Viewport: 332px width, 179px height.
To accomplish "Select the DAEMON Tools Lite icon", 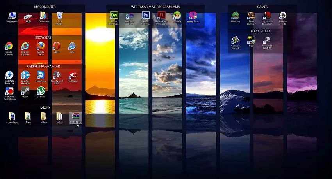I will (x=9, y=75).
